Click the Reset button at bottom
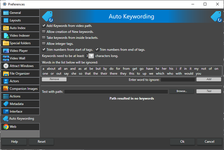The height and width of the screenshot is (150, 224). (x=41, y=142)
